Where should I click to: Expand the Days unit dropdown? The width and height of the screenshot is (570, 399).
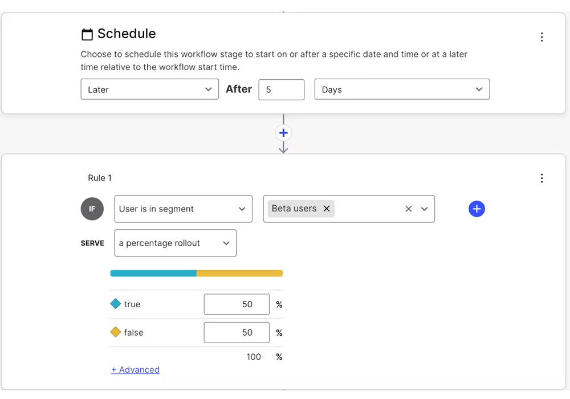click(402, 89)
